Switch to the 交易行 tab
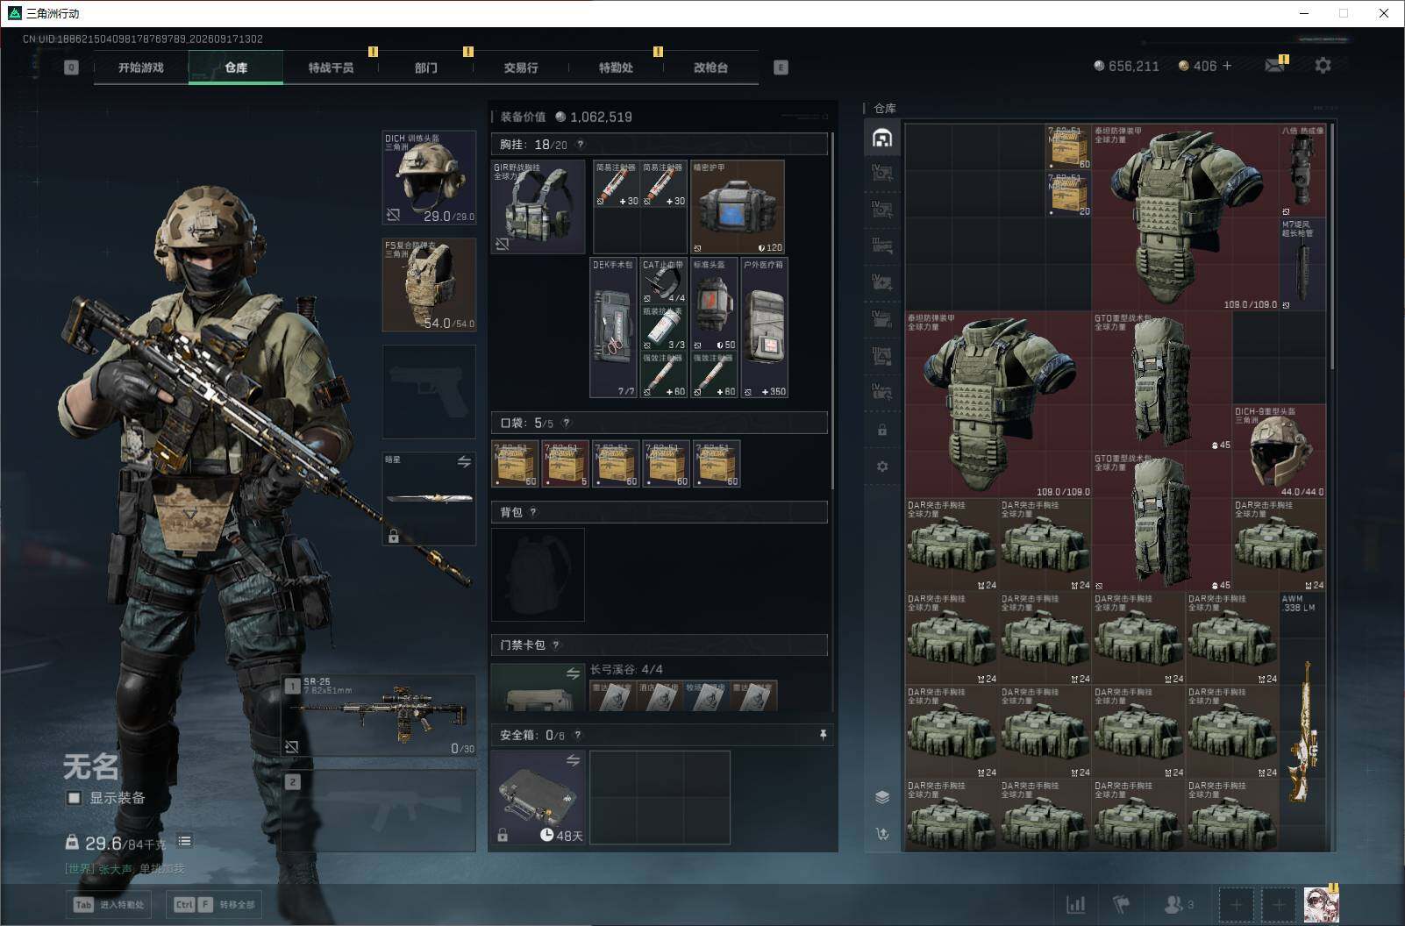This screenshot has width=1405, height=926. (521, 68)
